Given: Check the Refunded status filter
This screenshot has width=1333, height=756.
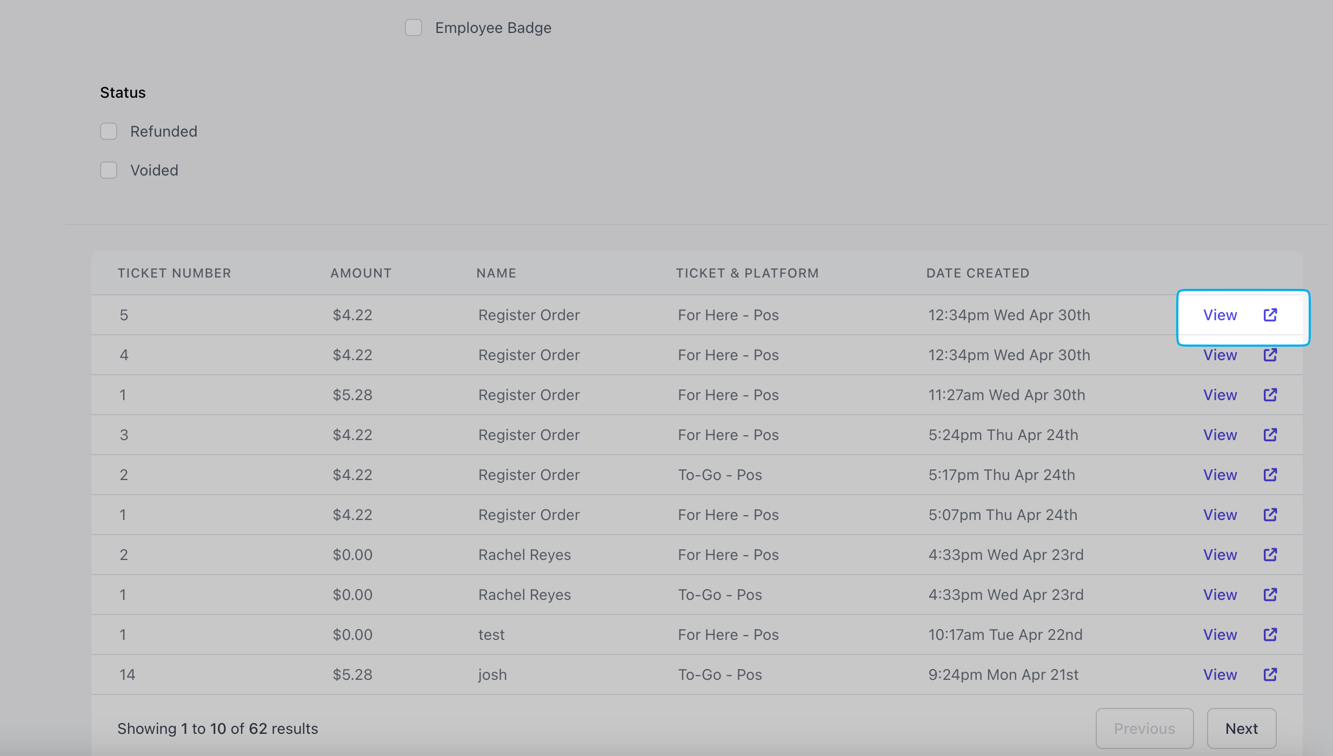Looking at the screenshot, I should tap(109, 131).
